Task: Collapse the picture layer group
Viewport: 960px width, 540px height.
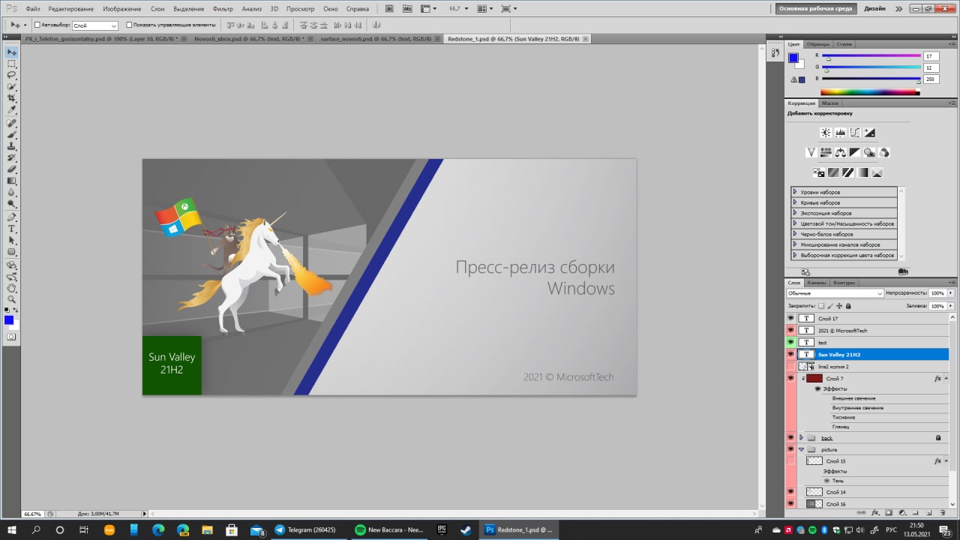Action: tap(801, 449)
